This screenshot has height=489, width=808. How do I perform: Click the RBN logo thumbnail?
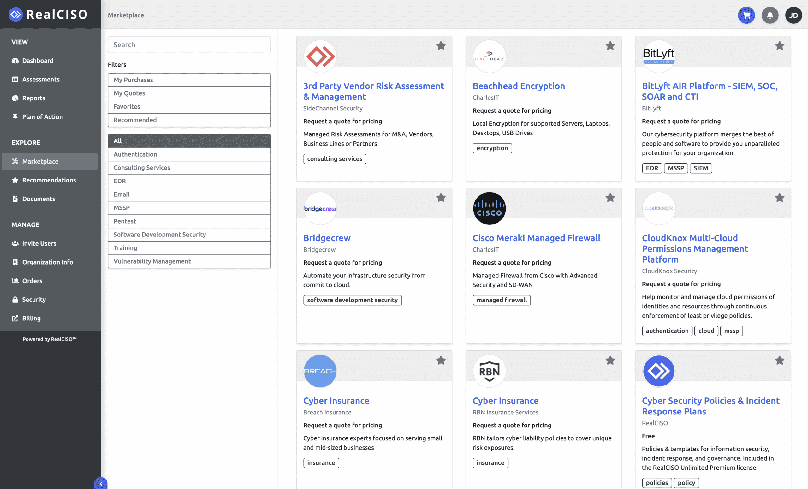pyautogui.click(x=489, y=371)
